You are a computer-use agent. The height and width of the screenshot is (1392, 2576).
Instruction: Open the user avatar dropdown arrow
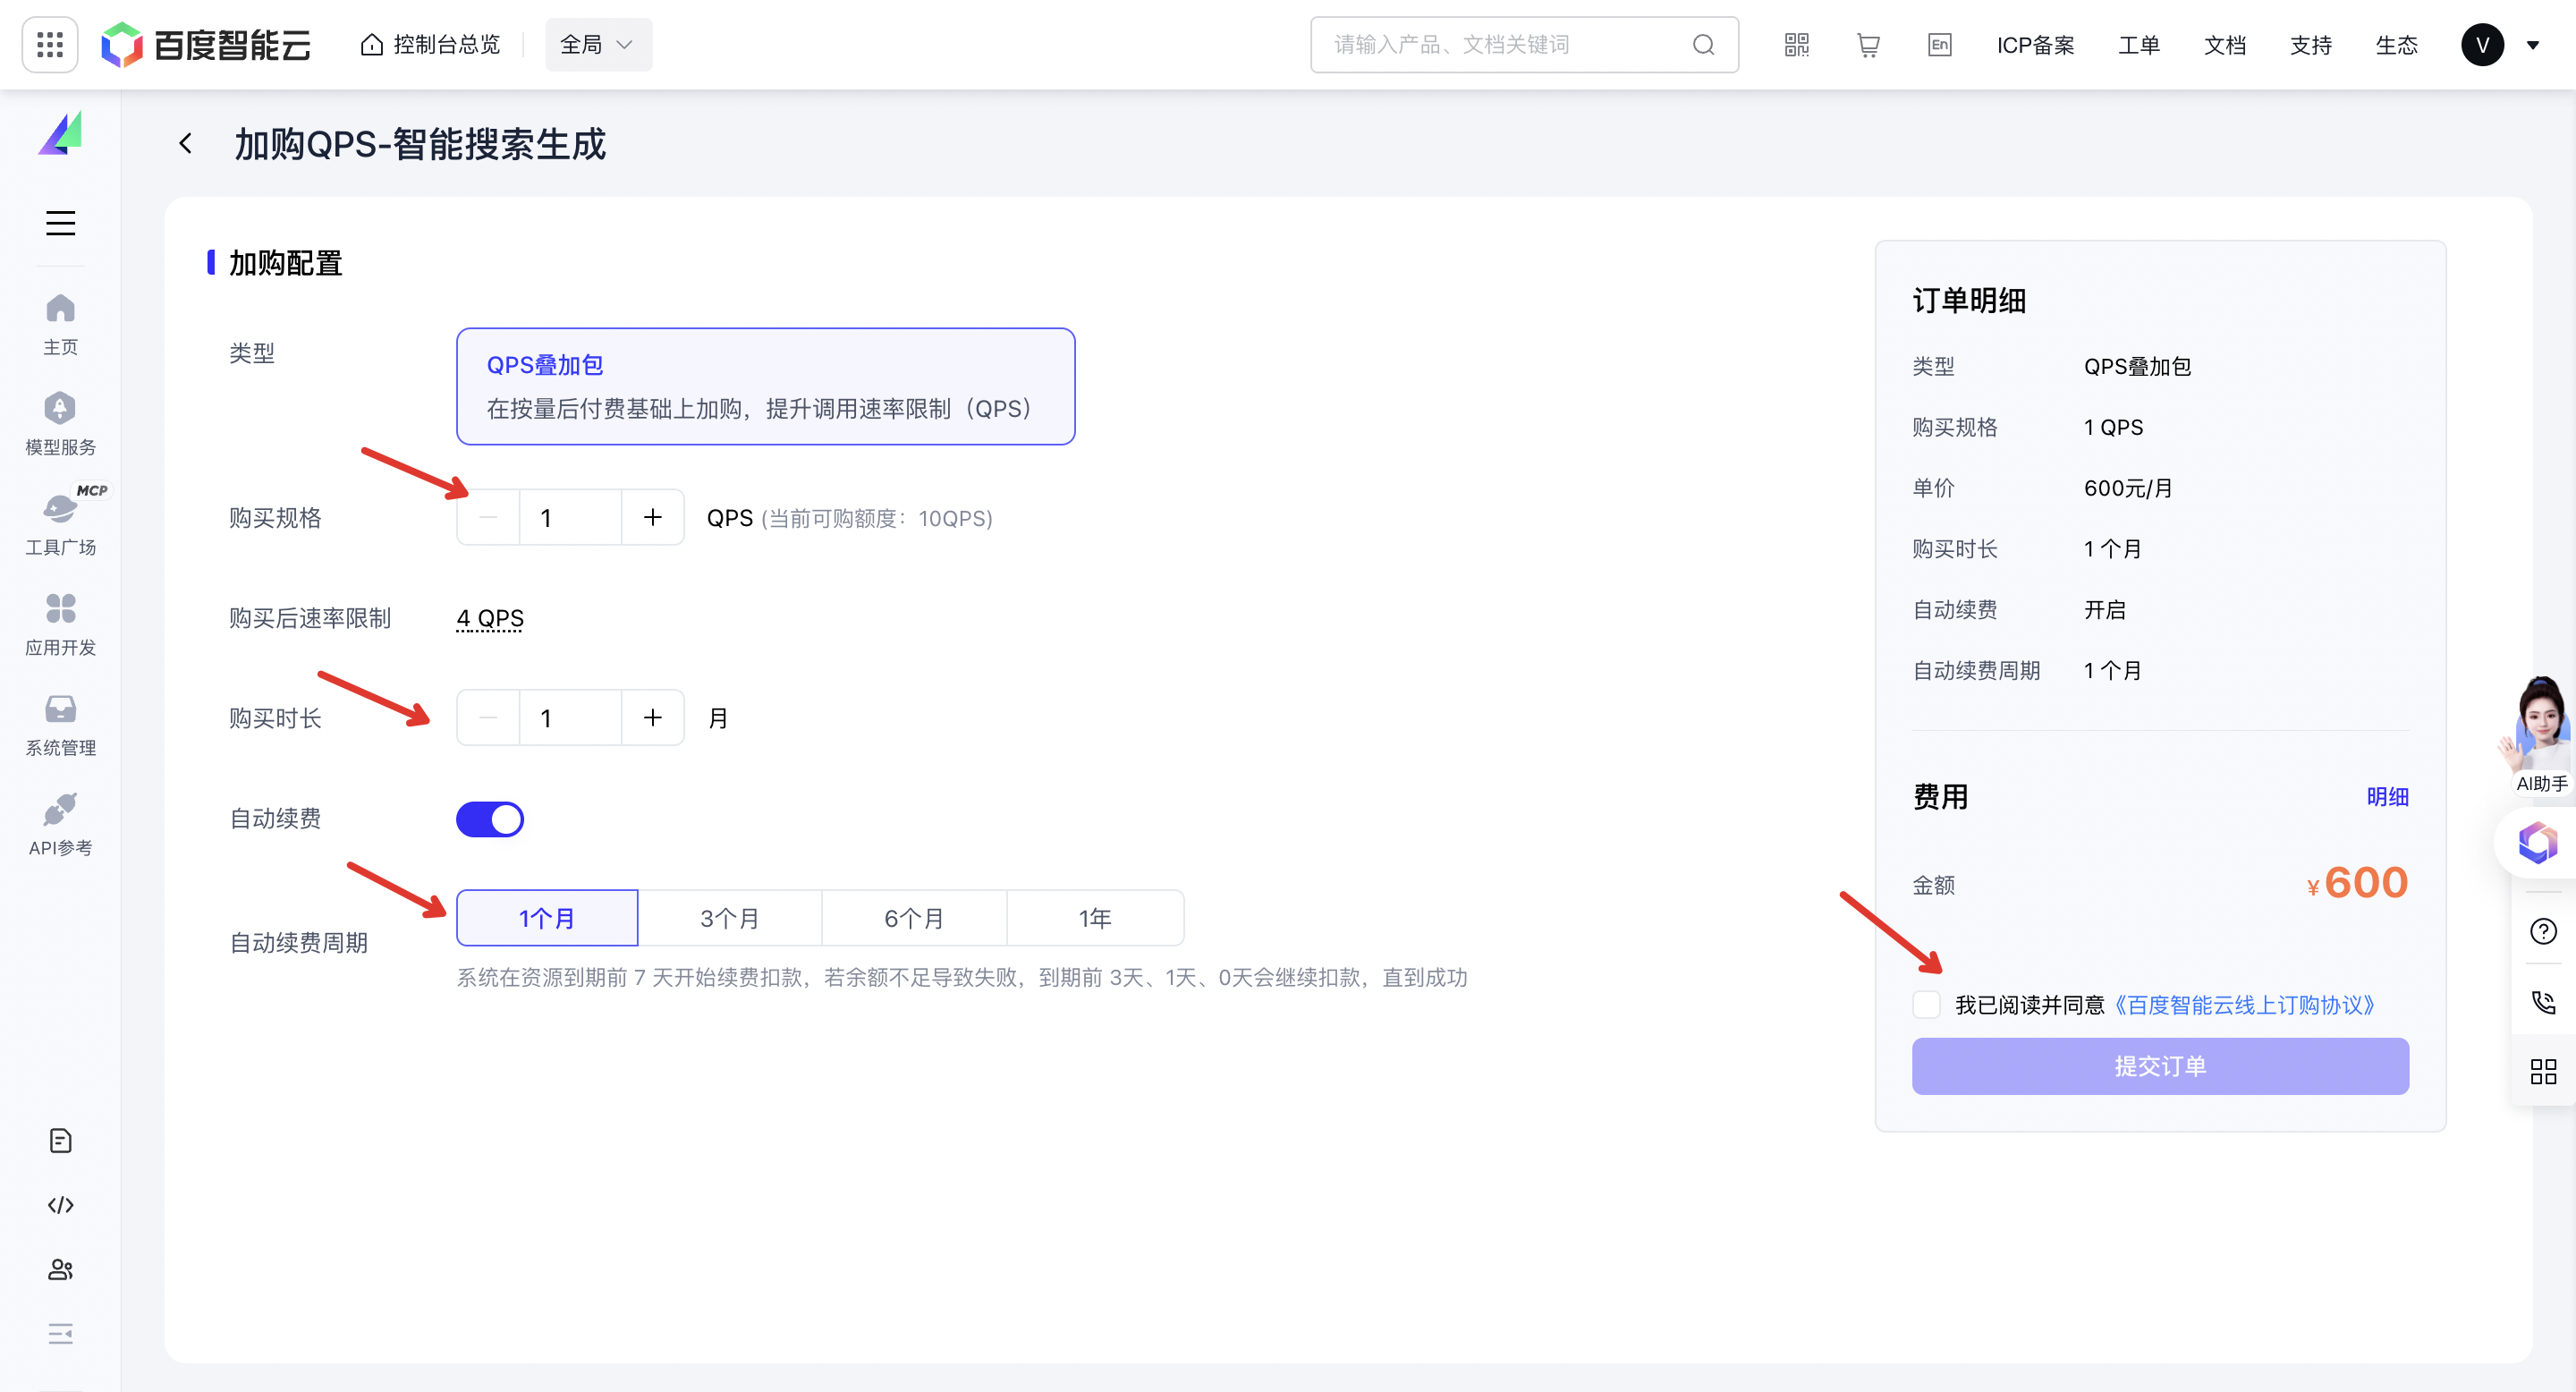(2533, 45)
